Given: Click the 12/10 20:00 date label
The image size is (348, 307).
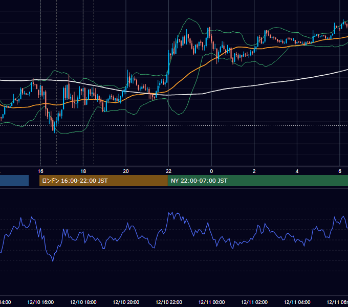Looking at the screenshot, I should (126, 302).
